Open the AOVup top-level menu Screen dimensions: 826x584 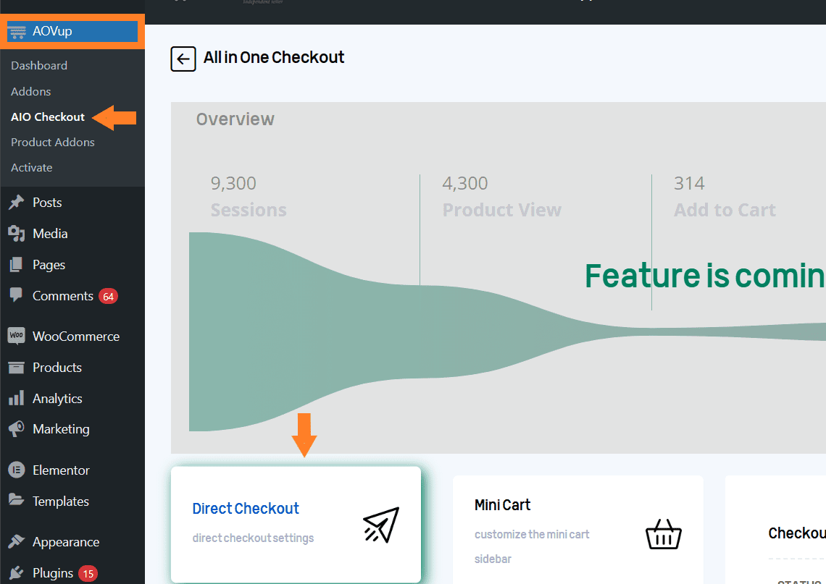click(72, 32)
